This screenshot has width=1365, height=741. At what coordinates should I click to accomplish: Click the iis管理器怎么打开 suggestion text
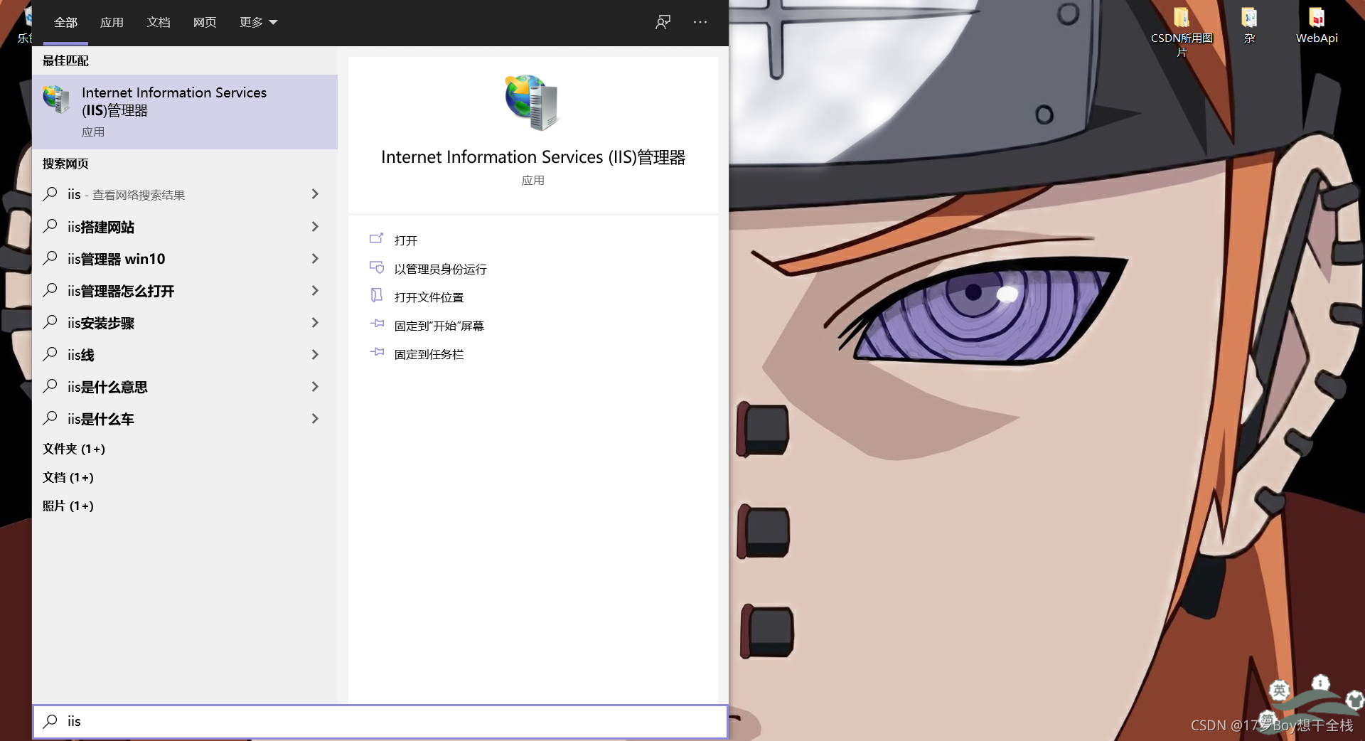pos(121,291)
